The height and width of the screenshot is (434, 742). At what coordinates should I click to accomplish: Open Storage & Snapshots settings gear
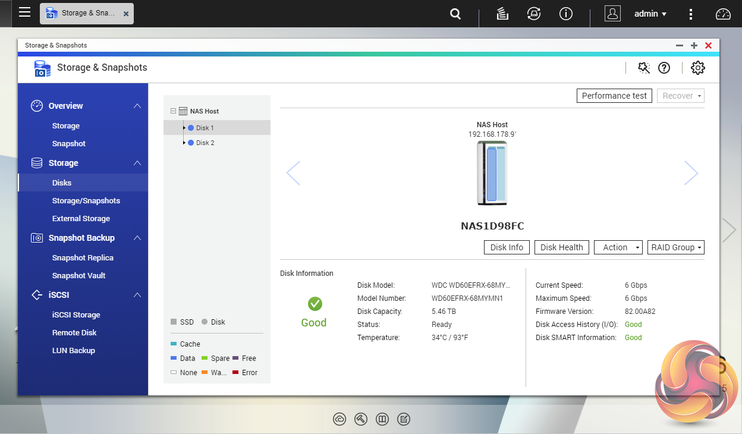[698, 68]
